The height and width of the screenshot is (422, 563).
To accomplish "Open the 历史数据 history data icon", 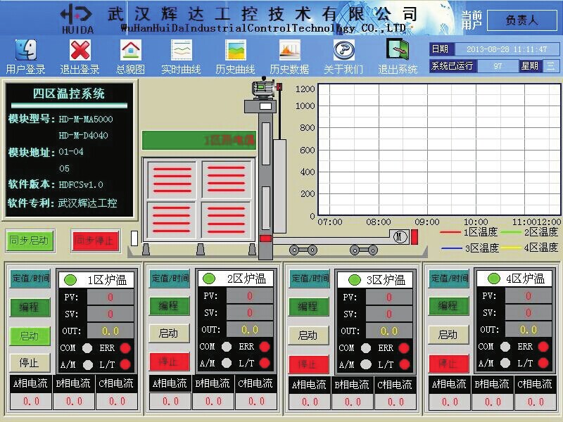I will 289,50.
